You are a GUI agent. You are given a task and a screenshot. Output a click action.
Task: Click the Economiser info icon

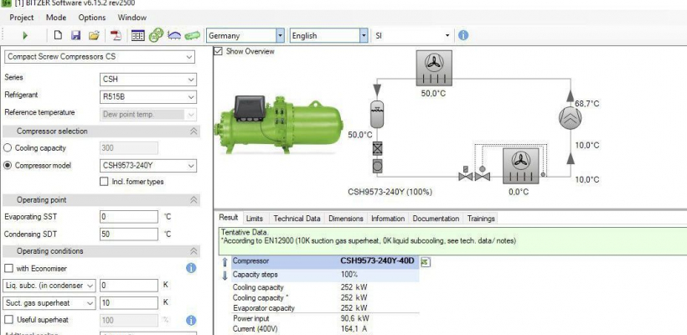[191, 268]
